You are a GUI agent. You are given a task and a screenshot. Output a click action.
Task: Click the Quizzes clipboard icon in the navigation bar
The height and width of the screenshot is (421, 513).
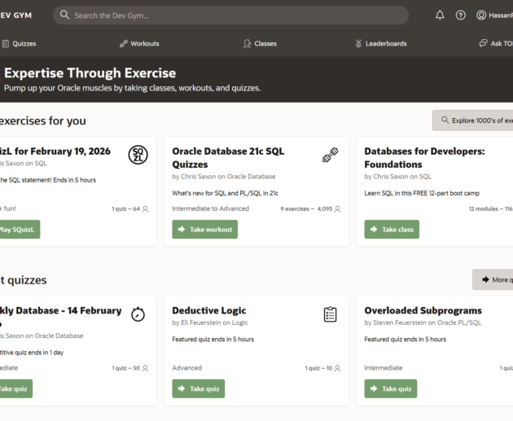(5, 43)
